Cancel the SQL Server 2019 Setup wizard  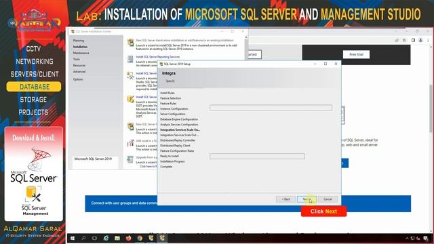tap(328, 199)
